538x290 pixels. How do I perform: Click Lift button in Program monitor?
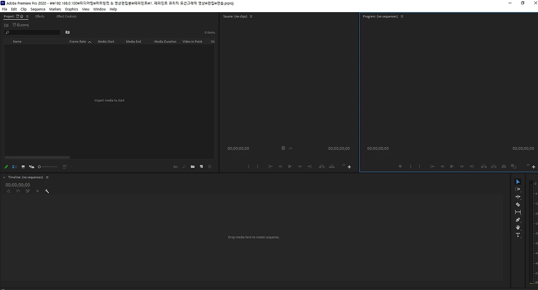click(x=484, y=166)
